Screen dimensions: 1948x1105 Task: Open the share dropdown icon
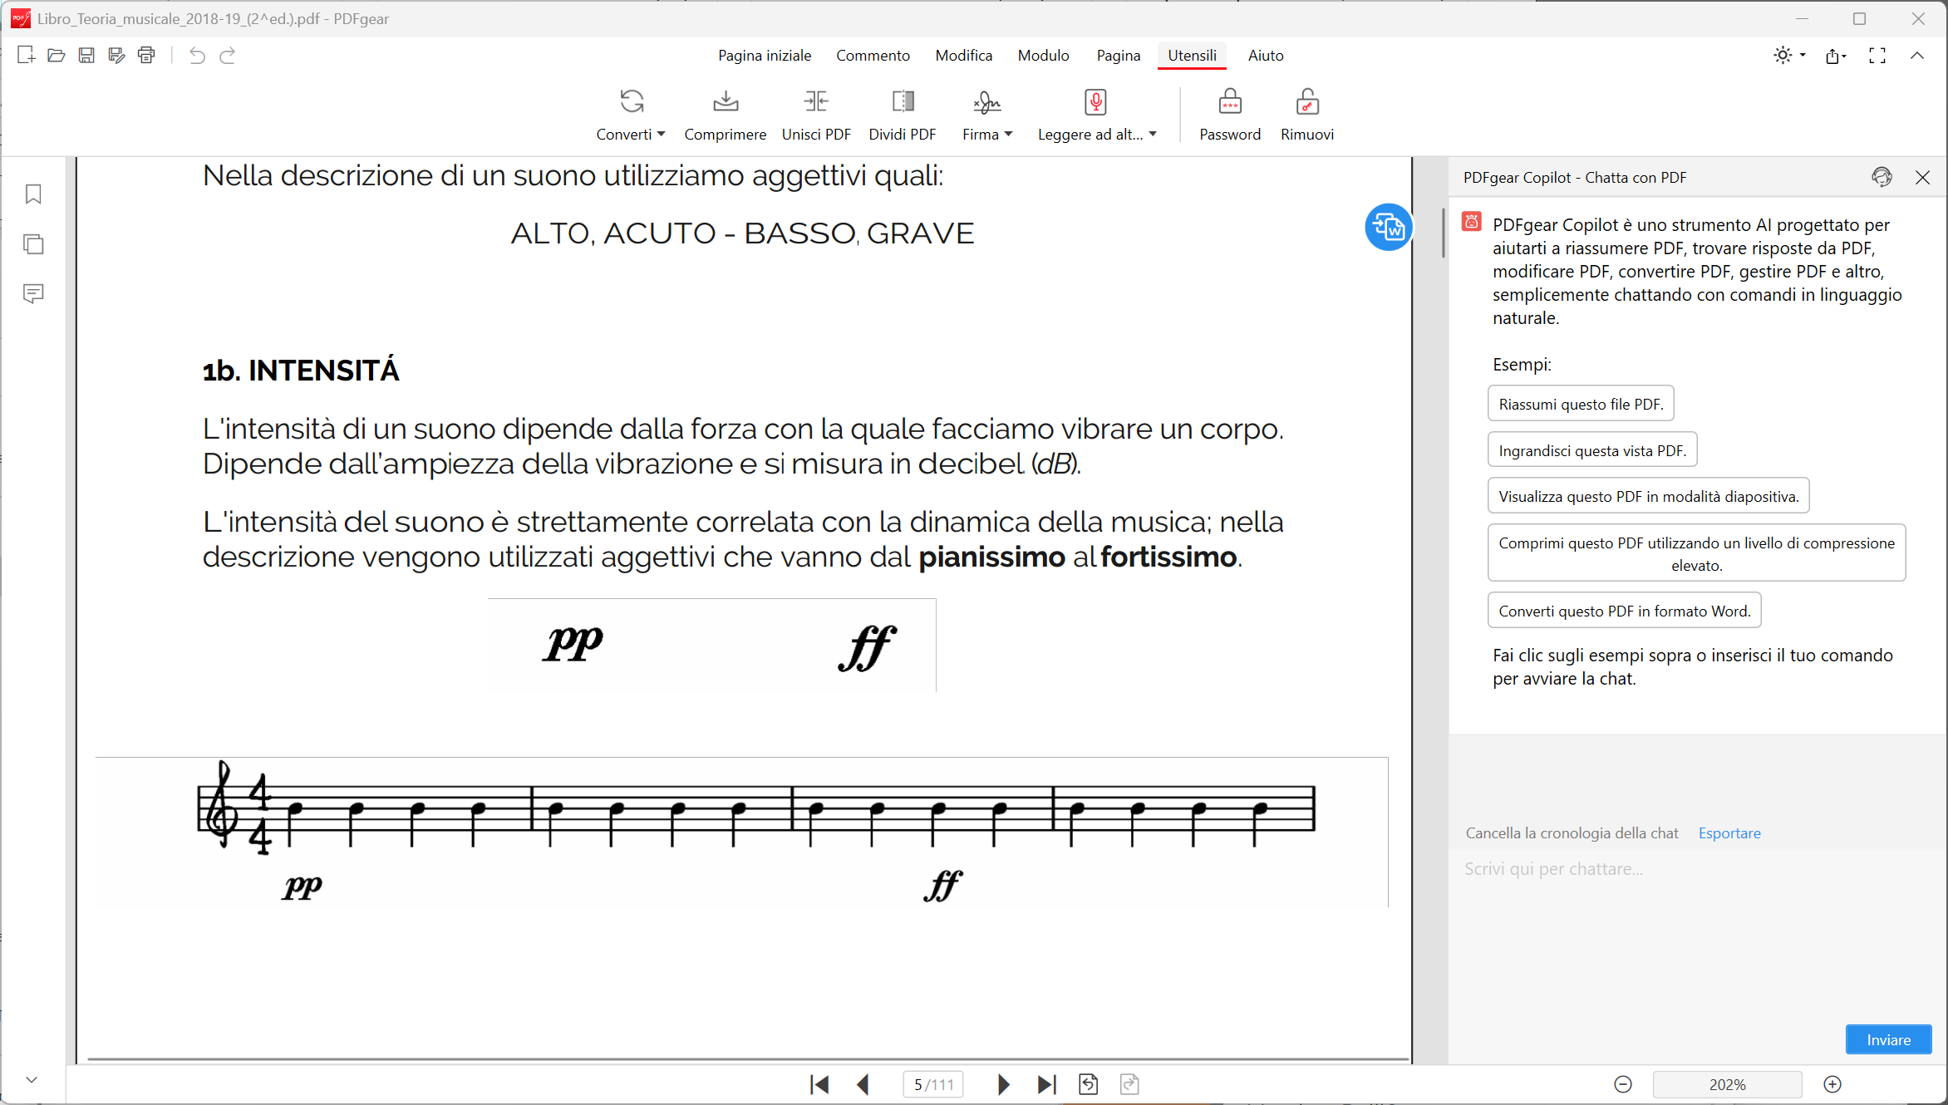point(1836,56)
